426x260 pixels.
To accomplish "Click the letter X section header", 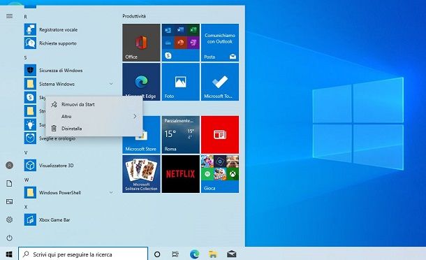I will pyautogui.click(x=26, y=208).
